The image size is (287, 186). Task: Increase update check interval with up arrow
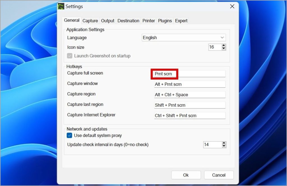(x=224, y=143)
